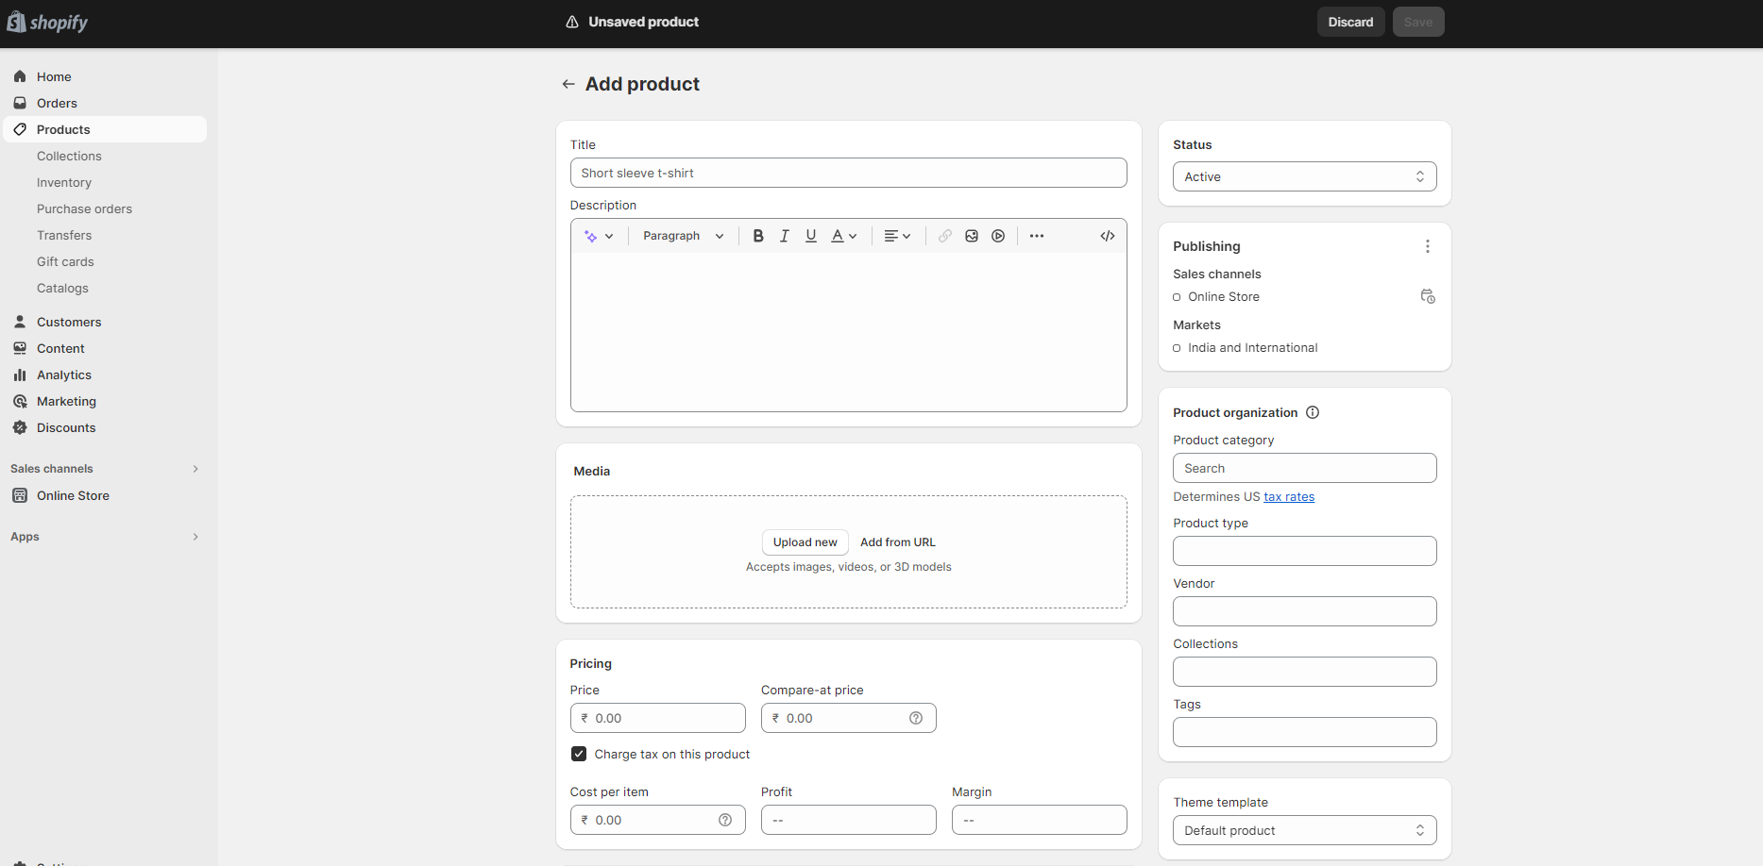
Task: Insert an image into the description
Action: point(972,236)
